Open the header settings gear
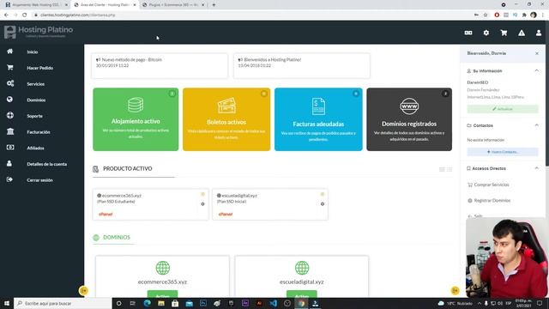 click(x=486, y=33)
